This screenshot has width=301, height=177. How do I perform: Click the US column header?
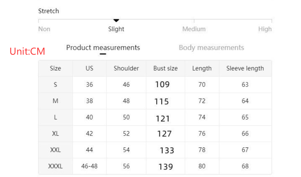[89, 68]
